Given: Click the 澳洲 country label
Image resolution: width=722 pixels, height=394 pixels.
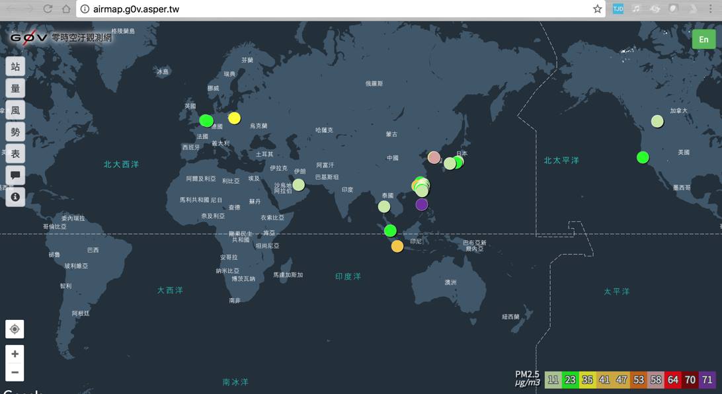Looking at the screenshot, I should 450,282.
